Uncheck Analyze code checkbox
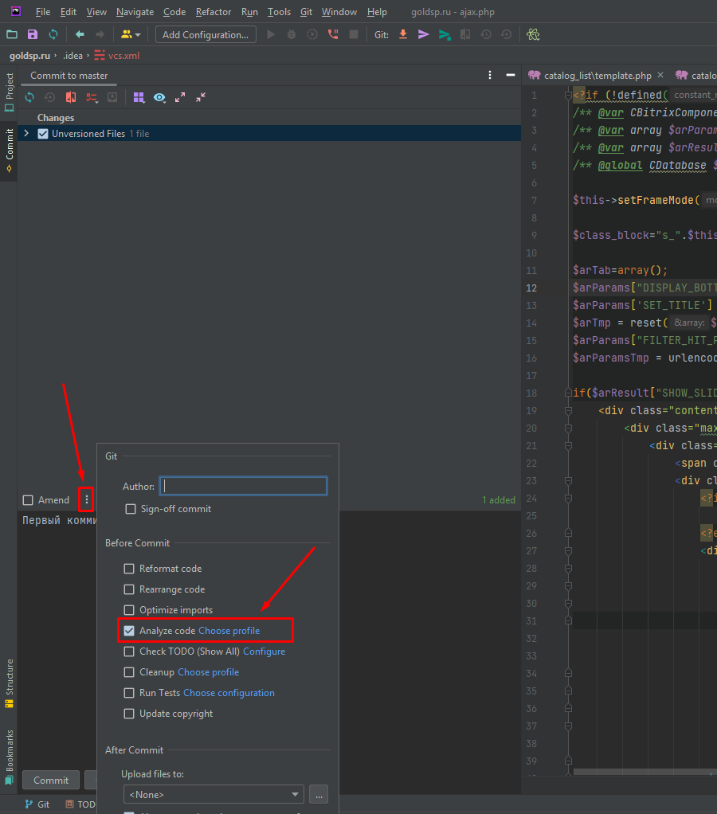The height and width of the screenshot is (814, 717). 129,631
